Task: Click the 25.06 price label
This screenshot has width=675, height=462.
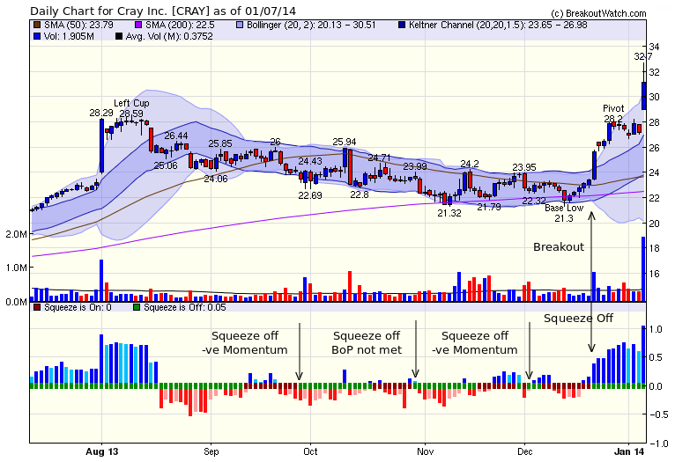Action: (x=166, y=165)
